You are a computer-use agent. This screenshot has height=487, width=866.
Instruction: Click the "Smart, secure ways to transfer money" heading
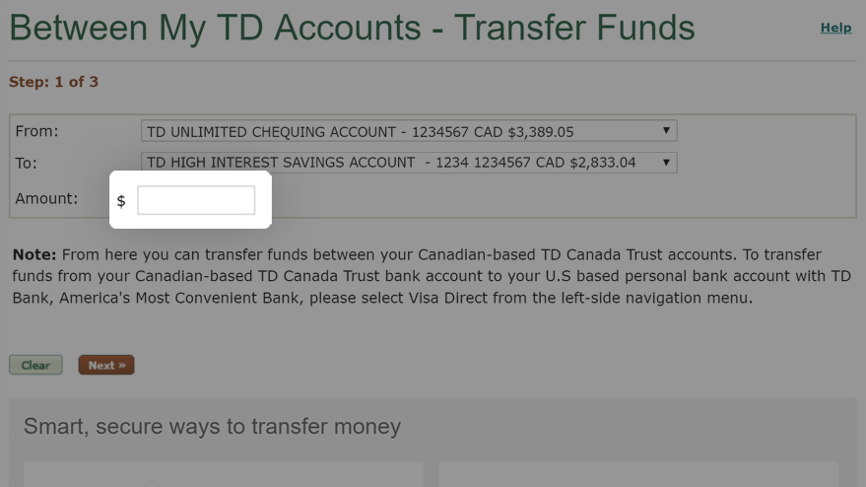pos(212,426)
